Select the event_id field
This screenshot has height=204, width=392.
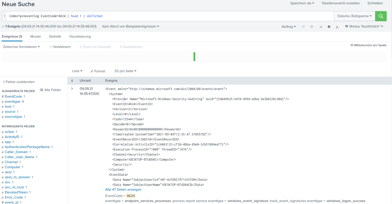click(x=12, y=202)
